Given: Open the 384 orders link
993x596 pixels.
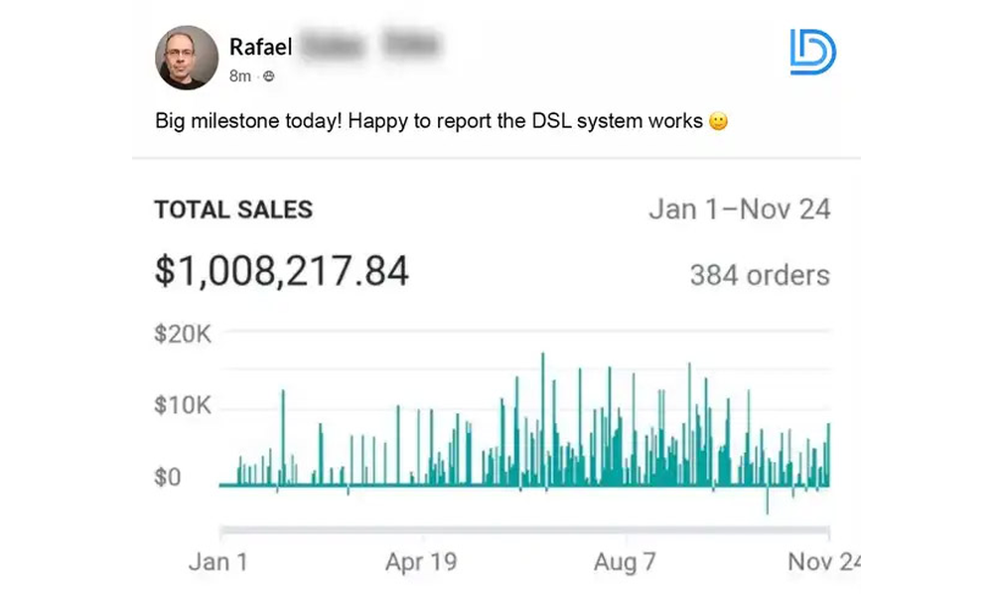Looking at the screenshot, I should tap(761, 275).
